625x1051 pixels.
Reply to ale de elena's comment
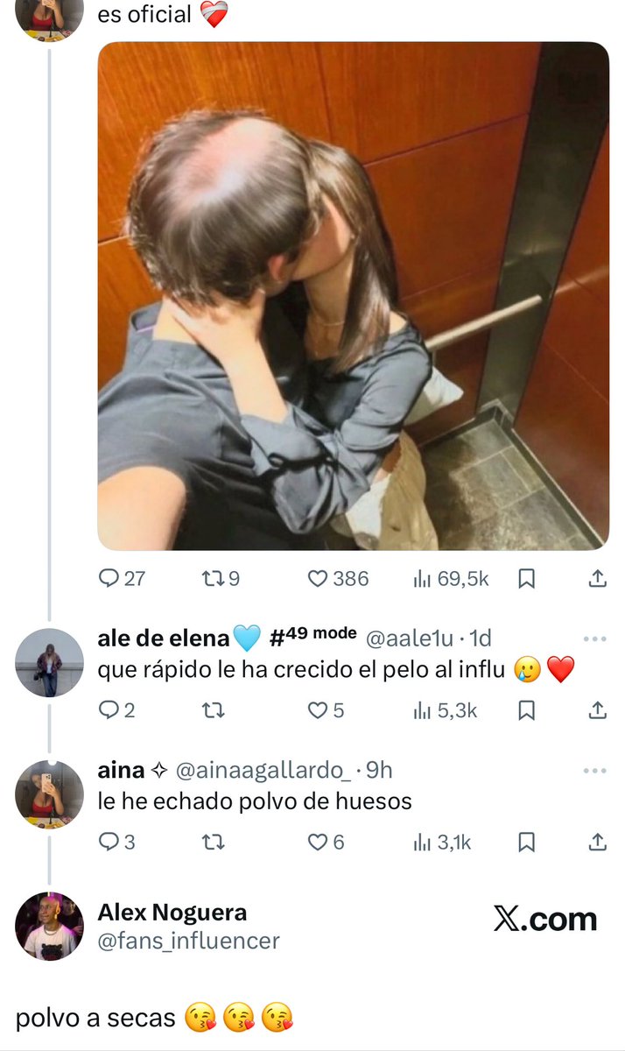(116, 710)
